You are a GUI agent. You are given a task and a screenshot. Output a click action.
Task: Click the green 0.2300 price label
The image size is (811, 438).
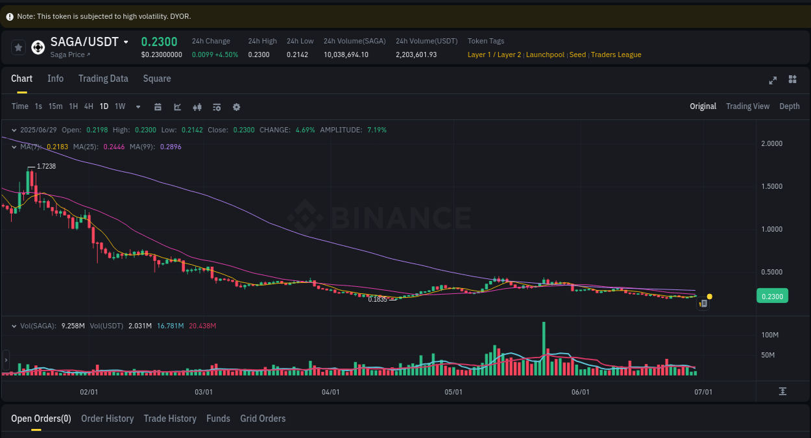pos(772,295)
